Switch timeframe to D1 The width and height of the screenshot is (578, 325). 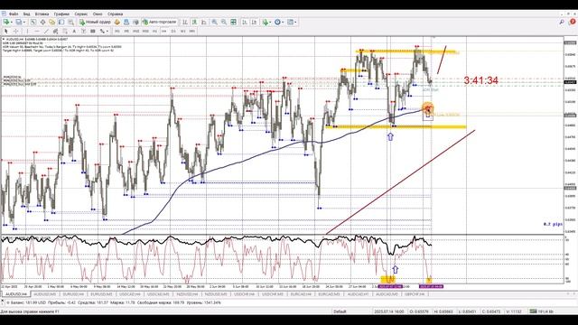173,32
